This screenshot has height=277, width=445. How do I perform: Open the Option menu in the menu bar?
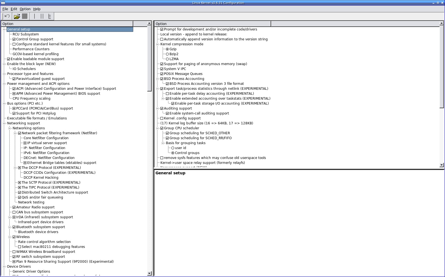tap(25, 9)
